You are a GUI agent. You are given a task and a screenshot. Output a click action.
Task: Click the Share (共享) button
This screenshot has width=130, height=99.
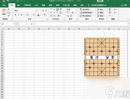pos(124,5)
